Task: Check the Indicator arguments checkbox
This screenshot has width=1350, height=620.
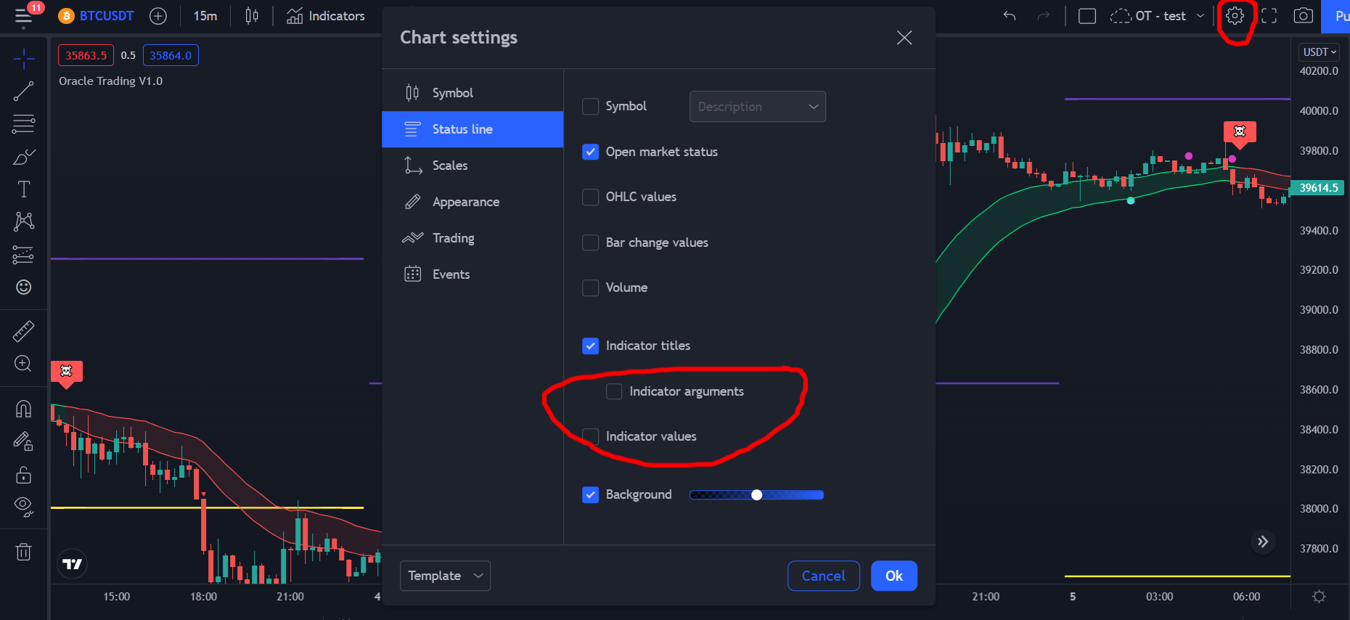Action: click(614, 391)
